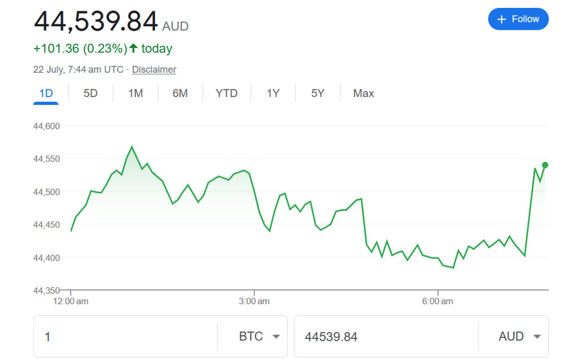Show the 1M price history
This screenshot has width=572, height=359.
tap(136, 93)
